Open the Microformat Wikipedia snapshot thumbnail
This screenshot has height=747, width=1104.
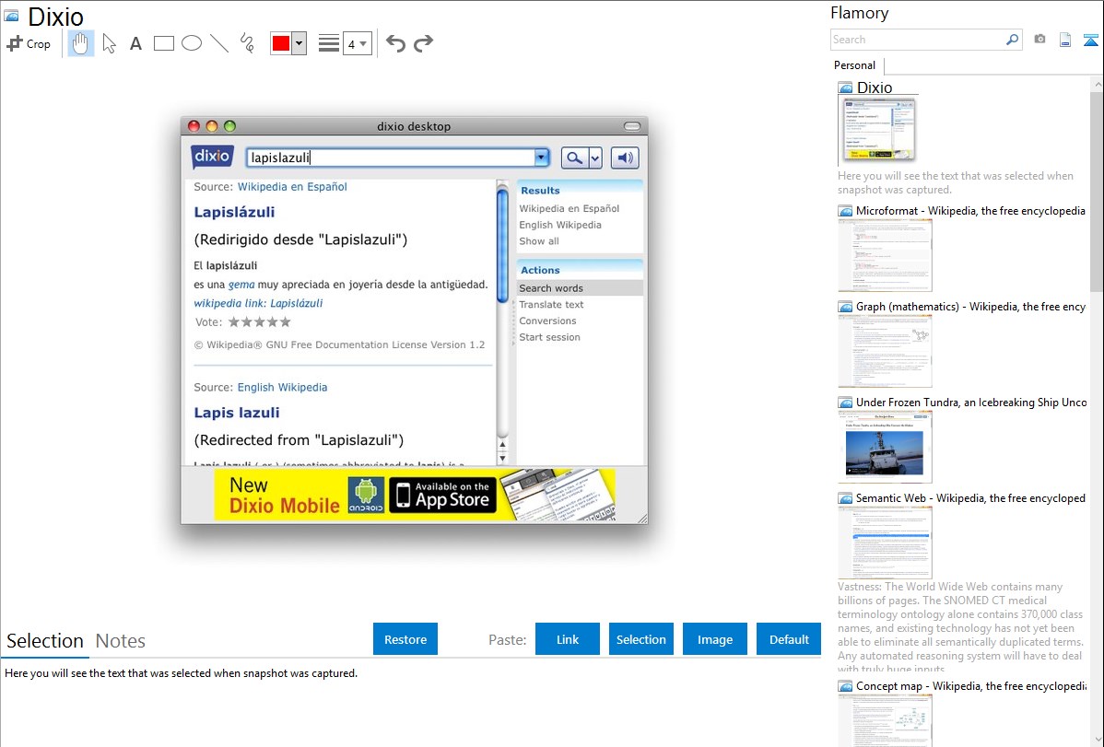pyautogui.click(x=885, y=255)
